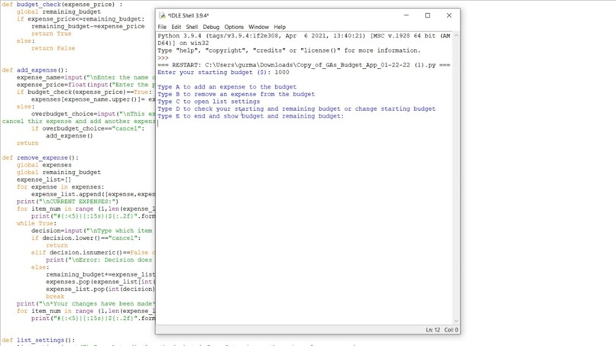Click the '*IDLE Shell 3.9.4*' window title
Screen dimensions: 616x346
[188, 15]
